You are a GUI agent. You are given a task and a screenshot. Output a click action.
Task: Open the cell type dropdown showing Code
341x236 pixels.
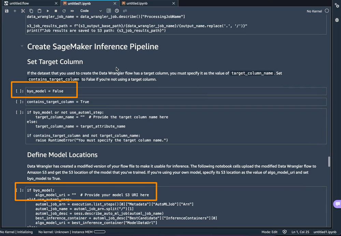tap(91, 11)
